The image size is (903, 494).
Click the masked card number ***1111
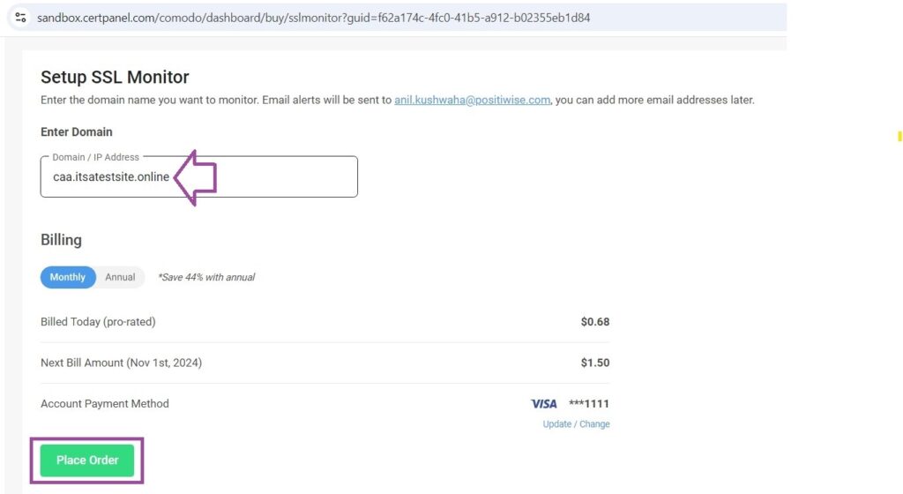(588, 404)
